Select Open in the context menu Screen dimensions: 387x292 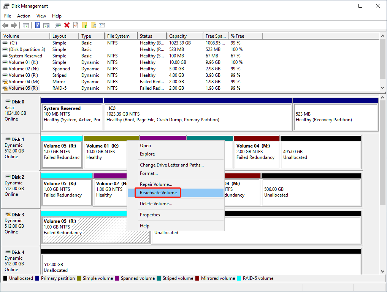click(x=176, y=146)
